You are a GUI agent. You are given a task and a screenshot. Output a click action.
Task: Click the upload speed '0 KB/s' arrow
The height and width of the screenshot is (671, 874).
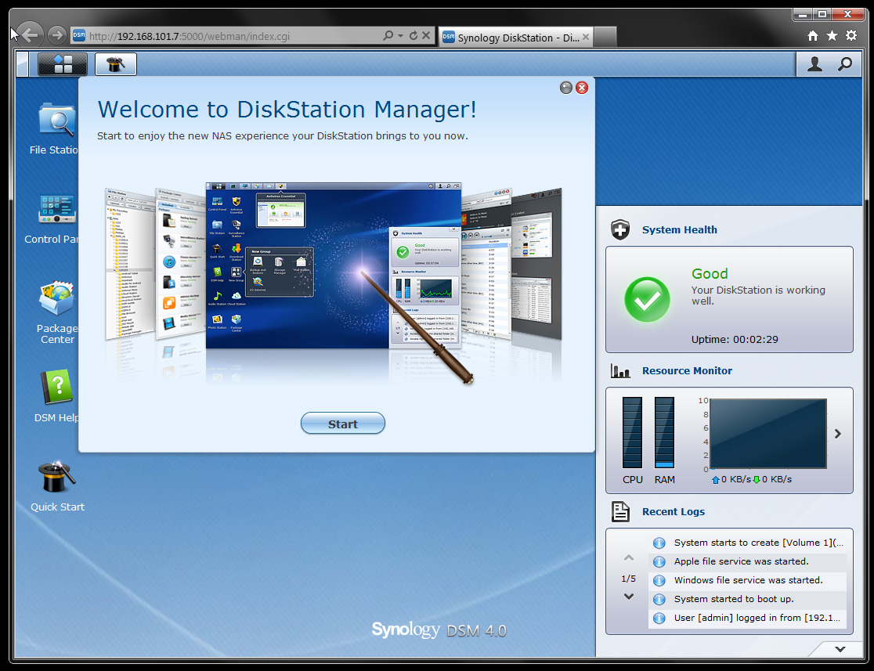pyautogui.click(x=716, y=480)
